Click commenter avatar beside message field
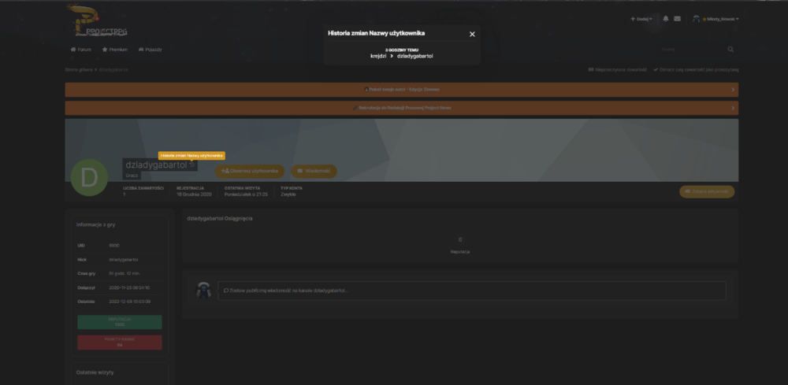The width and height of the screenshot is (788, 385). tap(203, 291)
